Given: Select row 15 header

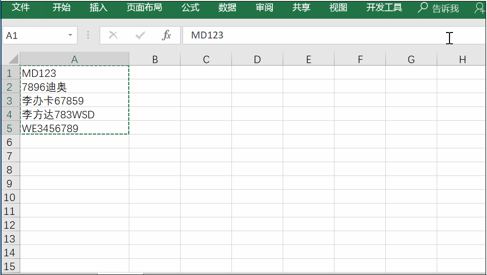Looking at the screenshot, I should pyautogui.click(x=10, y=266).
